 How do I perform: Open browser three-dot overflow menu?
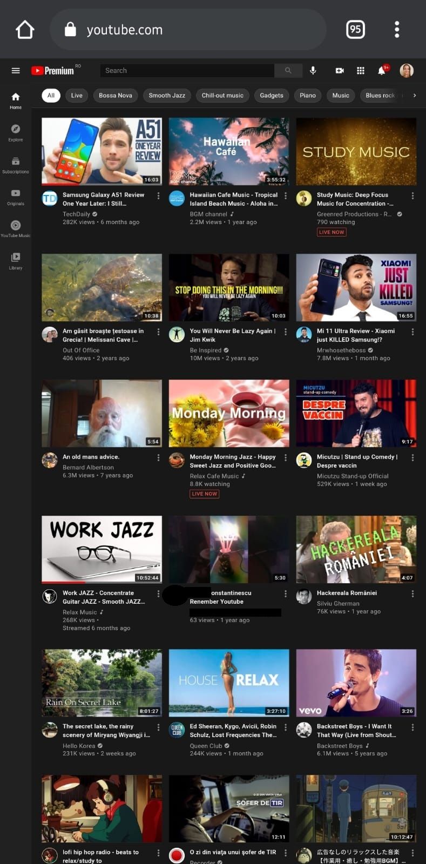coord(397,29)
